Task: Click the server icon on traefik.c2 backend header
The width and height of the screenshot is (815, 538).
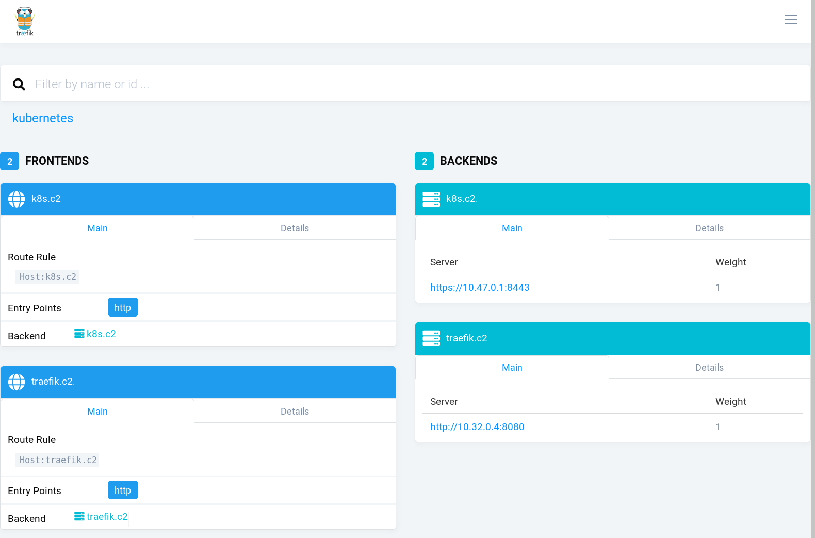Action: 431,338
